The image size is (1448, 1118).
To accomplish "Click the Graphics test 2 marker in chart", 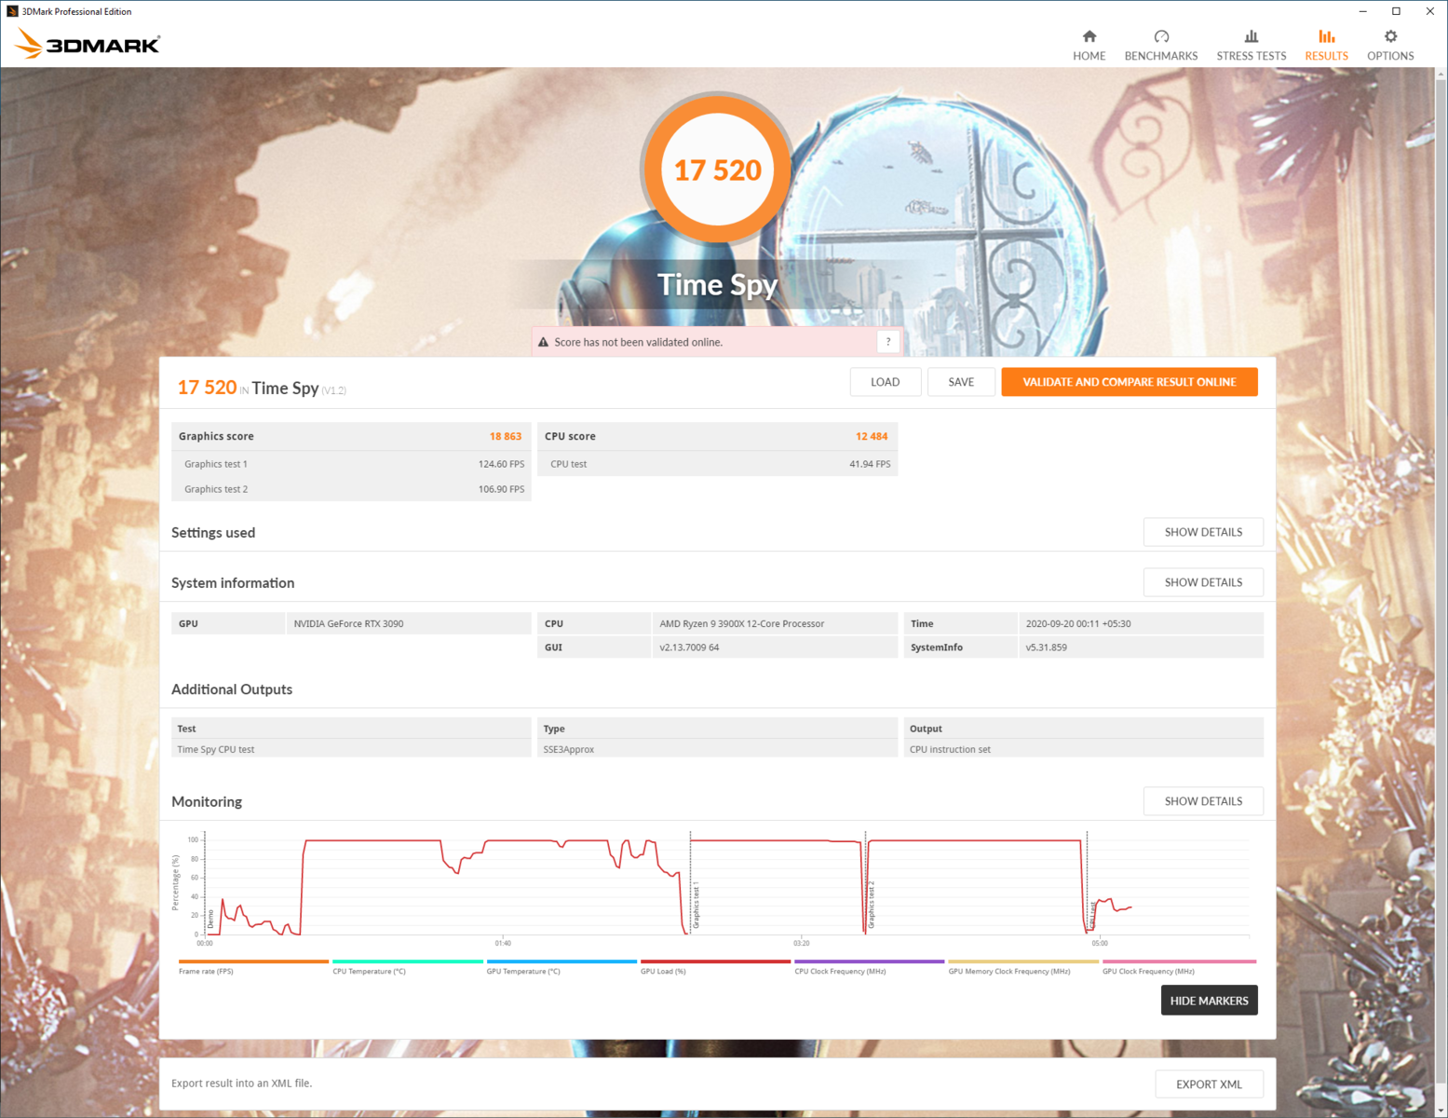I will pyautogui.click(x=872, y=906).
